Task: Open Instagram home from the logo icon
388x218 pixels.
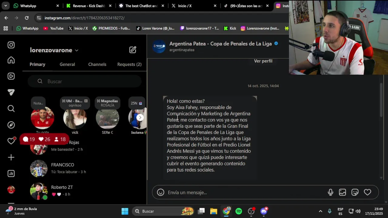Action: [x=11, y=45]
